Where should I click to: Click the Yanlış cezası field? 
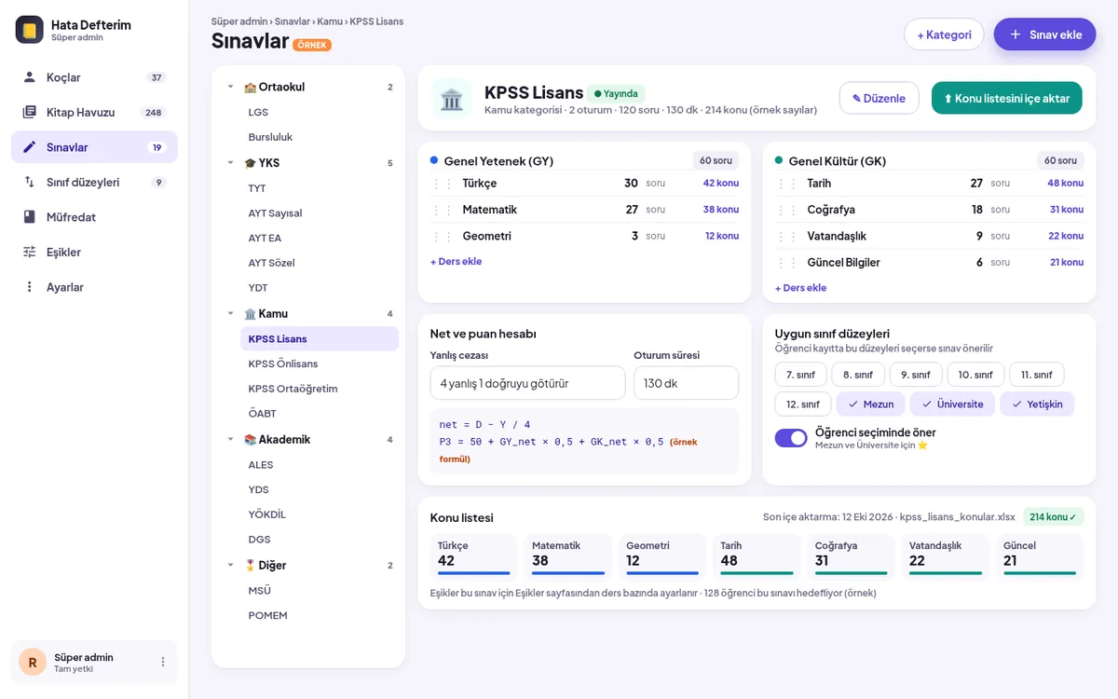527,383
